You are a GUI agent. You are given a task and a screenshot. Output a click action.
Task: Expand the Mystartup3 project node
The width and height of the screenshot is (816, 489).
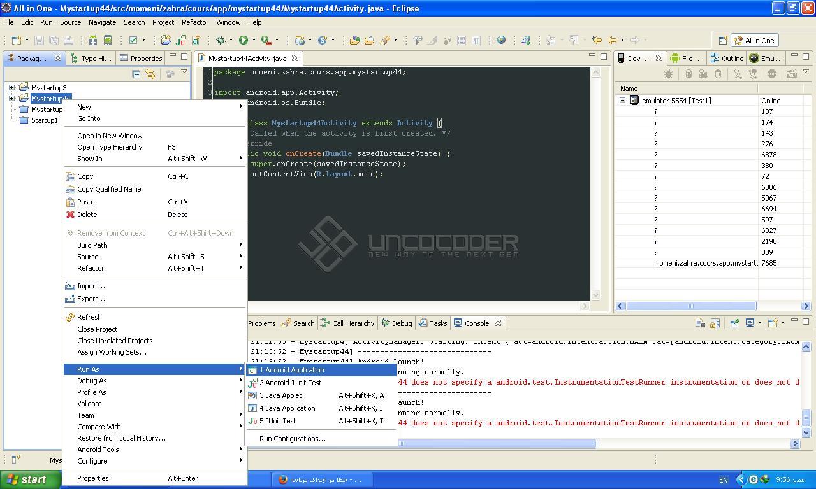coord(11,88)
